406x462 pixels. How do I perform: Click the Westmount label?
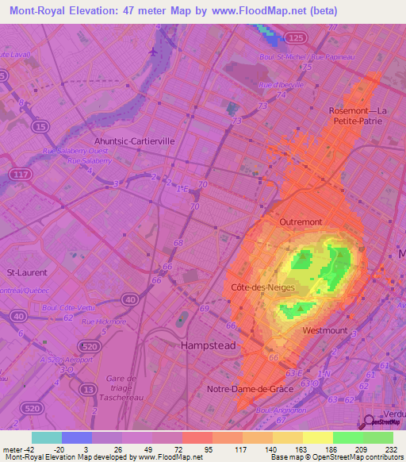325,330
